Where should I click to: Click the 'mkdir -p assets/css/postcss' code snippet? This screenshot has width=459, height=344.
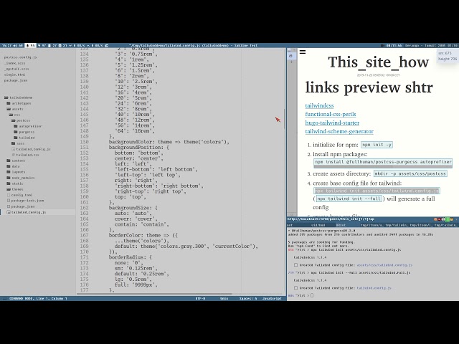click(x=410, y=173)
